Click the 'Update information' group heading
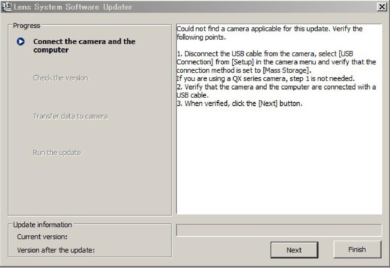390x268 pixels. point(42,225)
